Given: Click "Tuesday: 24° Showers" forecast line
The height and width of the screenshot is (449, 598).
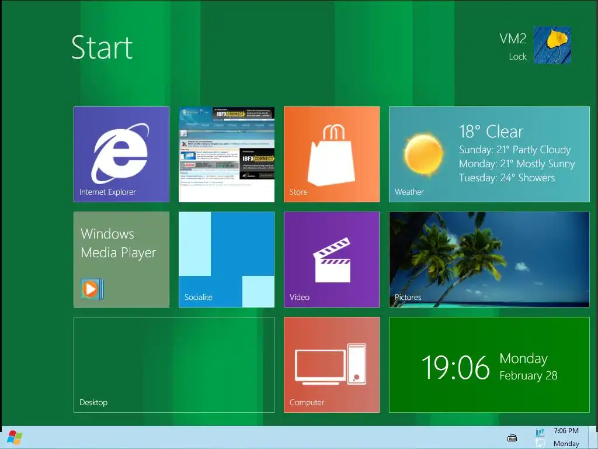Looking at the screenshot, I should (507, 178).
